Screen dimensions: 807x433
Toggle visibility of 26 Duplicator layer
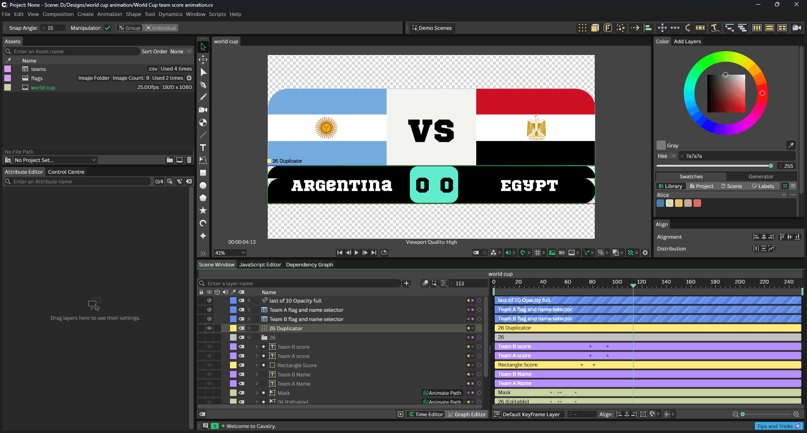coord(209,328)
